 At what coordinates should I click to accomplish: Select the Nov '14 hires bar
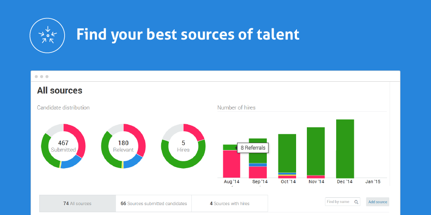coord(316,150)
